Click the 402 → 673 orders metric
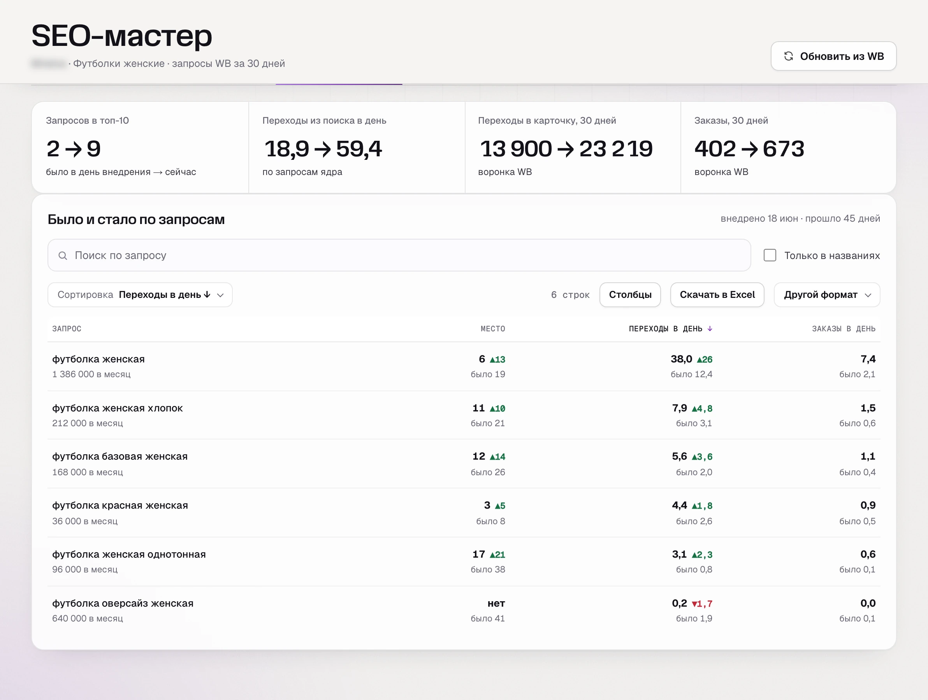Viewport: 928px width, 700px height. point(749,149)
